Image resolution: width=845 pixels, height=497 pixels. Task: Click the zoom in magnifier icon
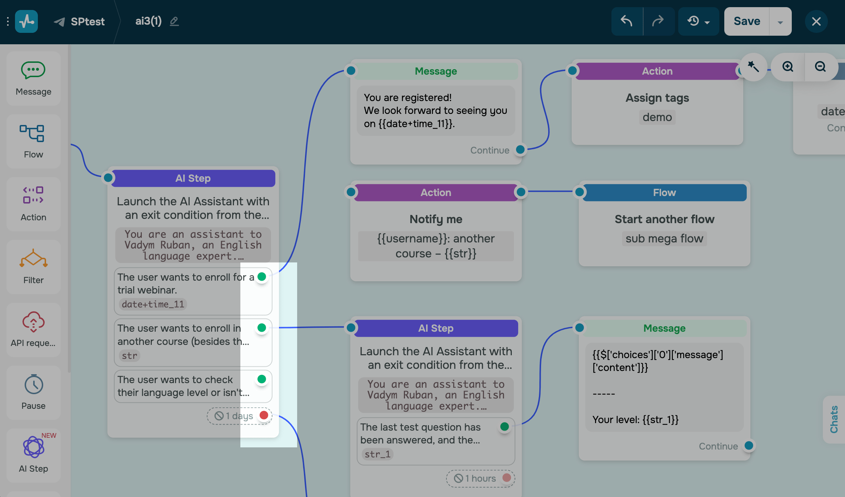[x=787, y=67]
